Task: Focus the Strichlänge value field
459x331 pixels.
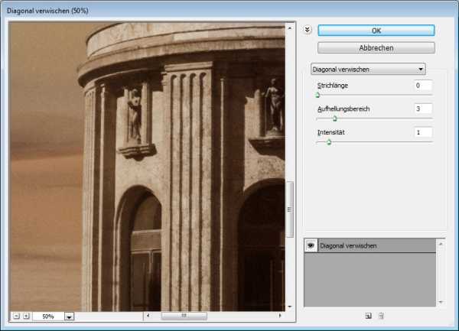Action: coord(423,86)
